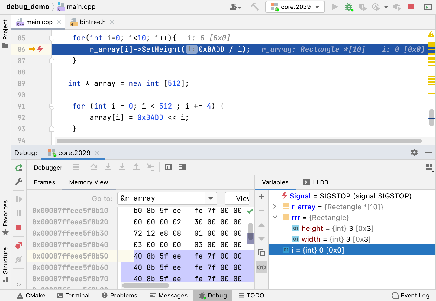
Task: Toggle Mute Breakpoints in debug toolbar
Action: [19, 260]
